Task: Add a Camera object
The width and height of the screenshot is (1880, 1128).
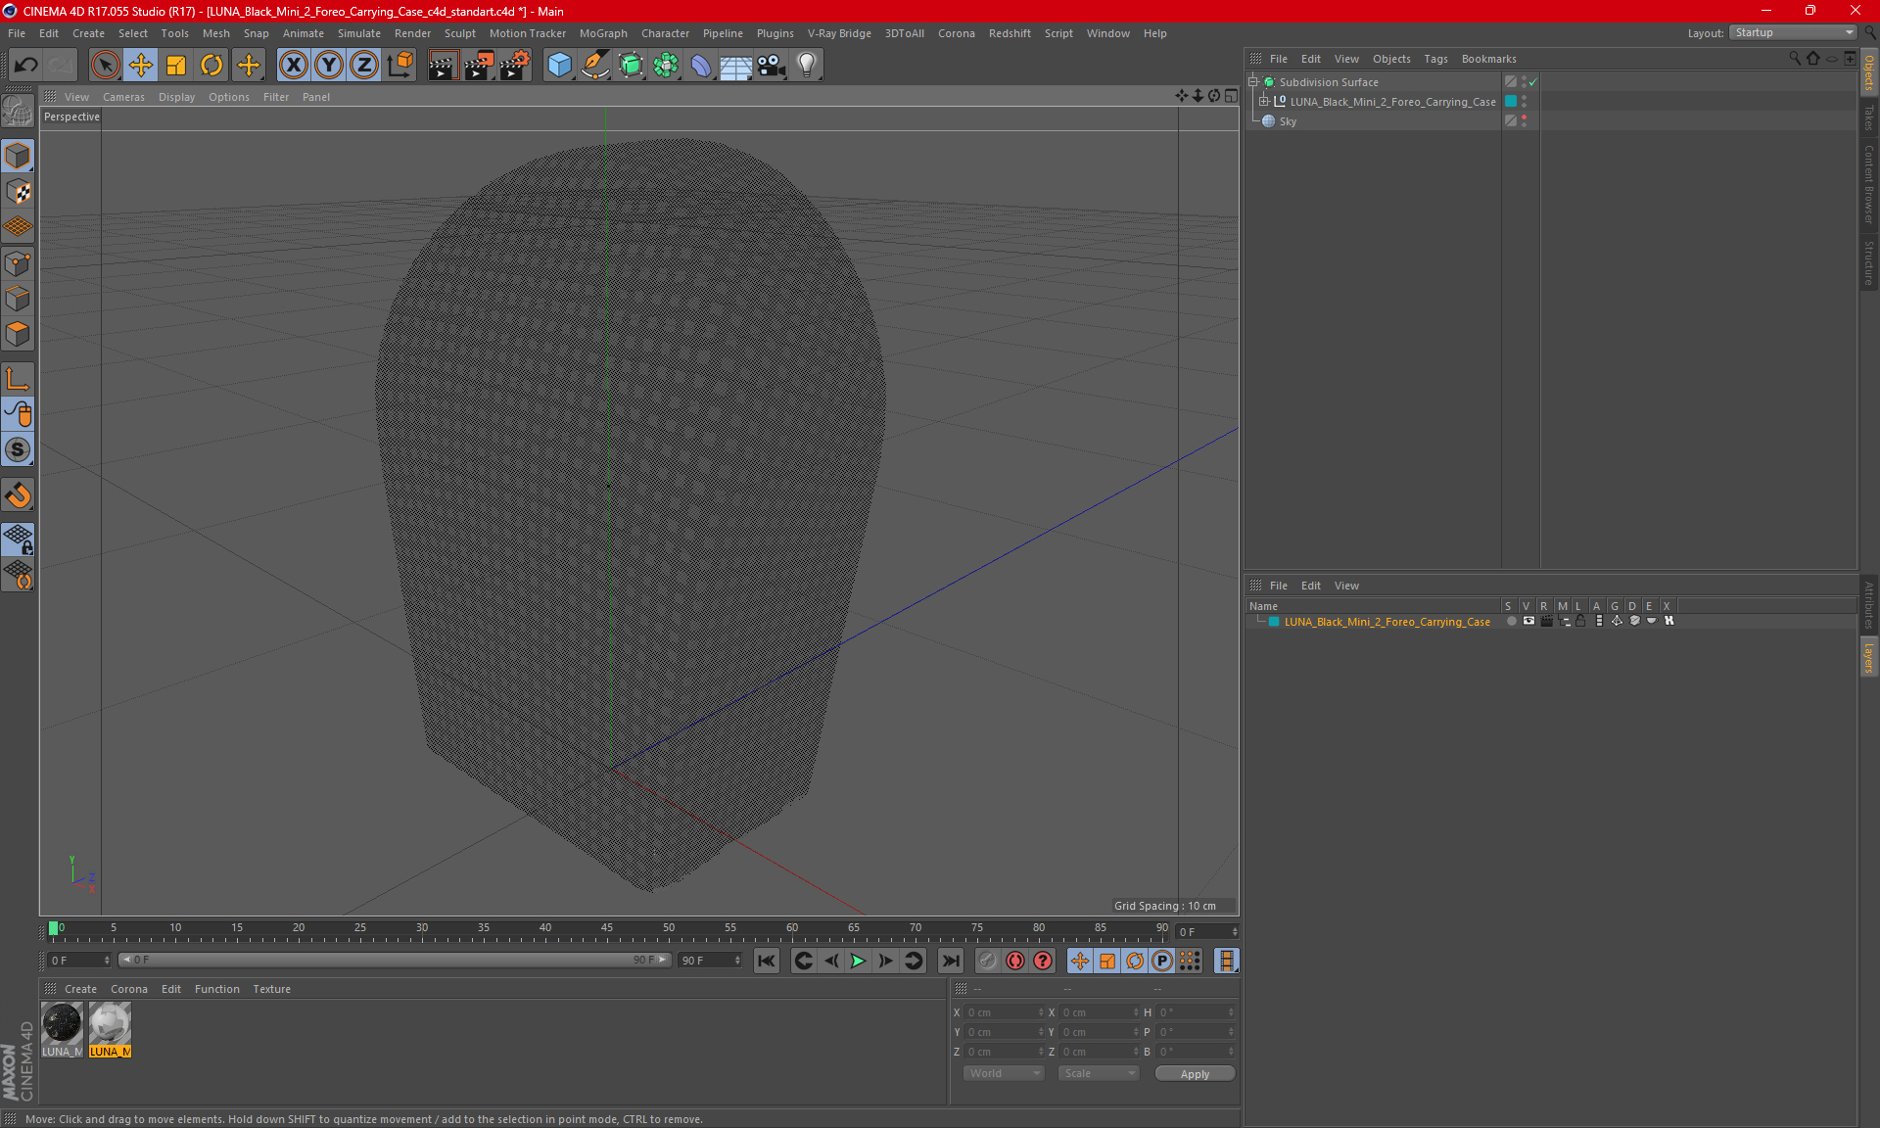Action: [772, 65]
